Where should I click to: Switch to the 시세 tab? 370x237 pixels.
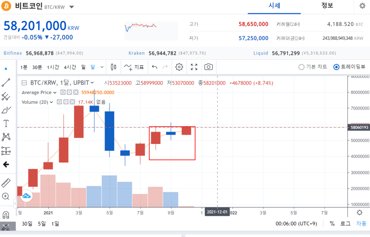tap(274, 6)
